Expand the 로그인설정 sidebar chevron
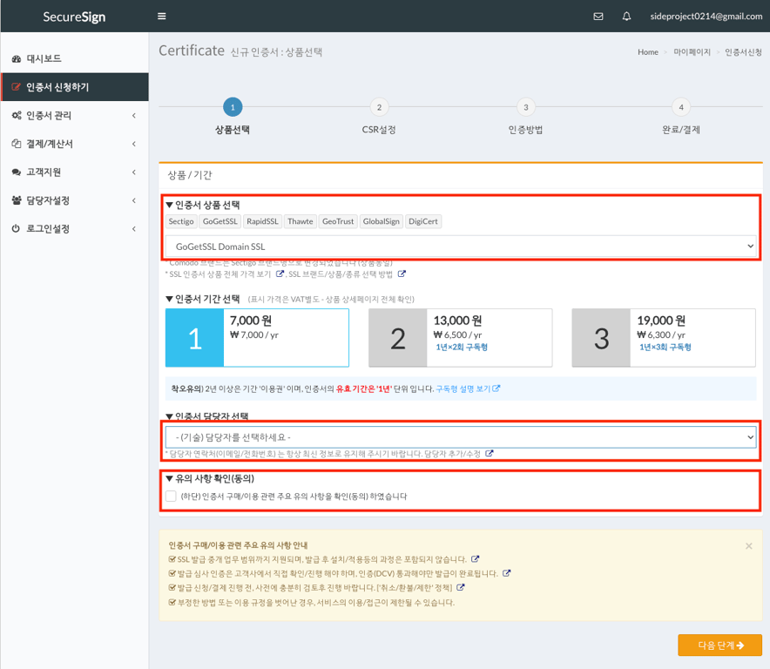Screen dimensions: 770x669 [134, 229]
